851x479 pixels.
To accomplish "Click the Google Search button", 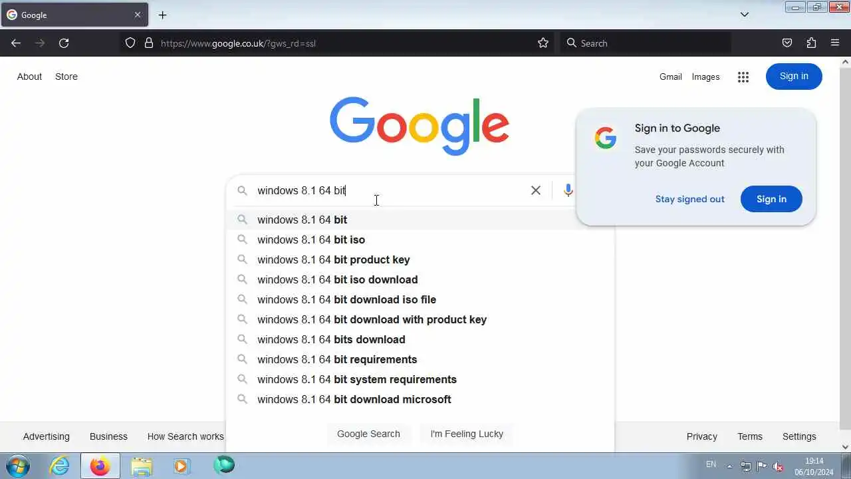I will (x=368, y=434).
